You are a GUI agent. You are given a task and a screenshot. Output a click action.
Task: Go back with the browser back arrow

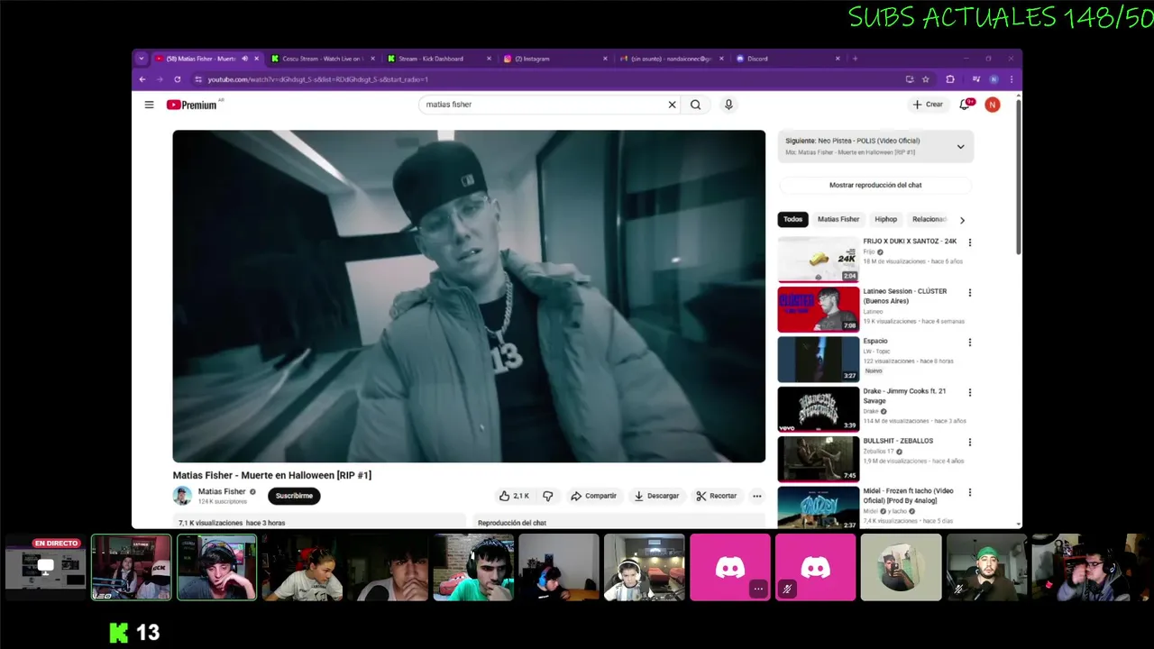tap(142, 79)
